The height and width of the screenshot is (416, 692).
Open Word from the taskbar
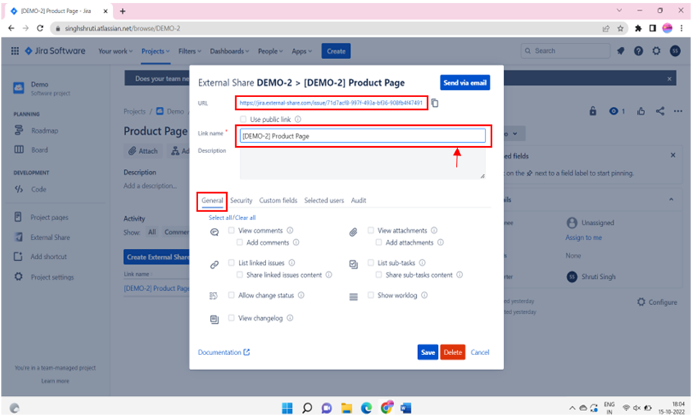tap(406, 408)
